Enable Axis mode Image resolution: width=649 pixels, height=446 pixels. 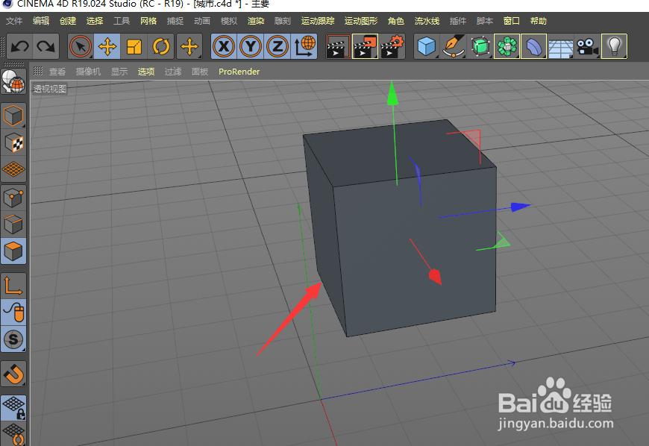(13, 286)
